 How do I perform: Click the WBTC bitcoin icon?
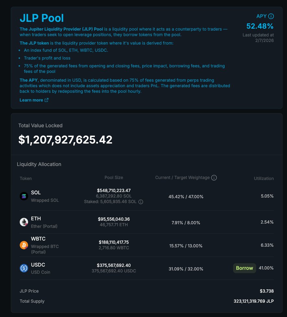pos(24,245)
